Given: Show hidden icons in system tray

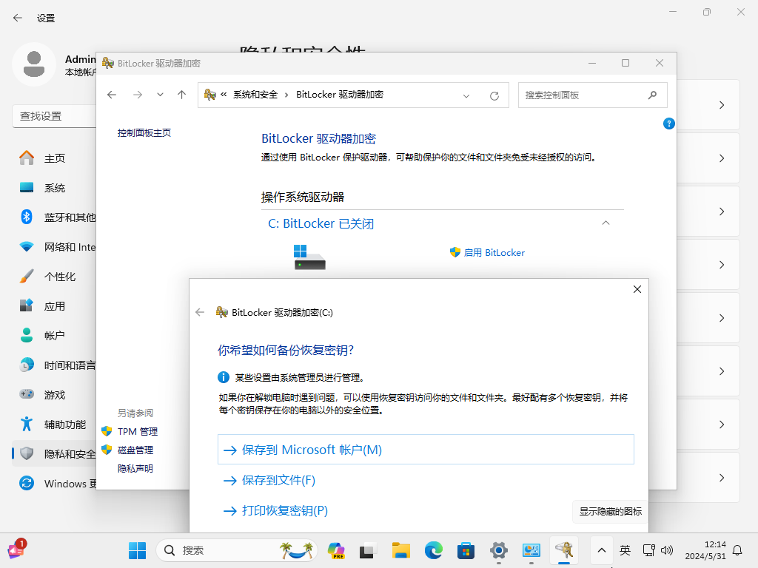Looking at the screenshot, I should click(x=602, y=550).
